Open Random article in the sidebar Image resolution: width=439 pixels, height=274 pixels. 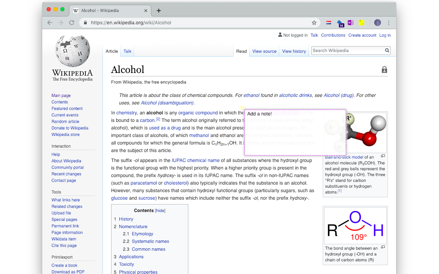(x=65, y=122)
